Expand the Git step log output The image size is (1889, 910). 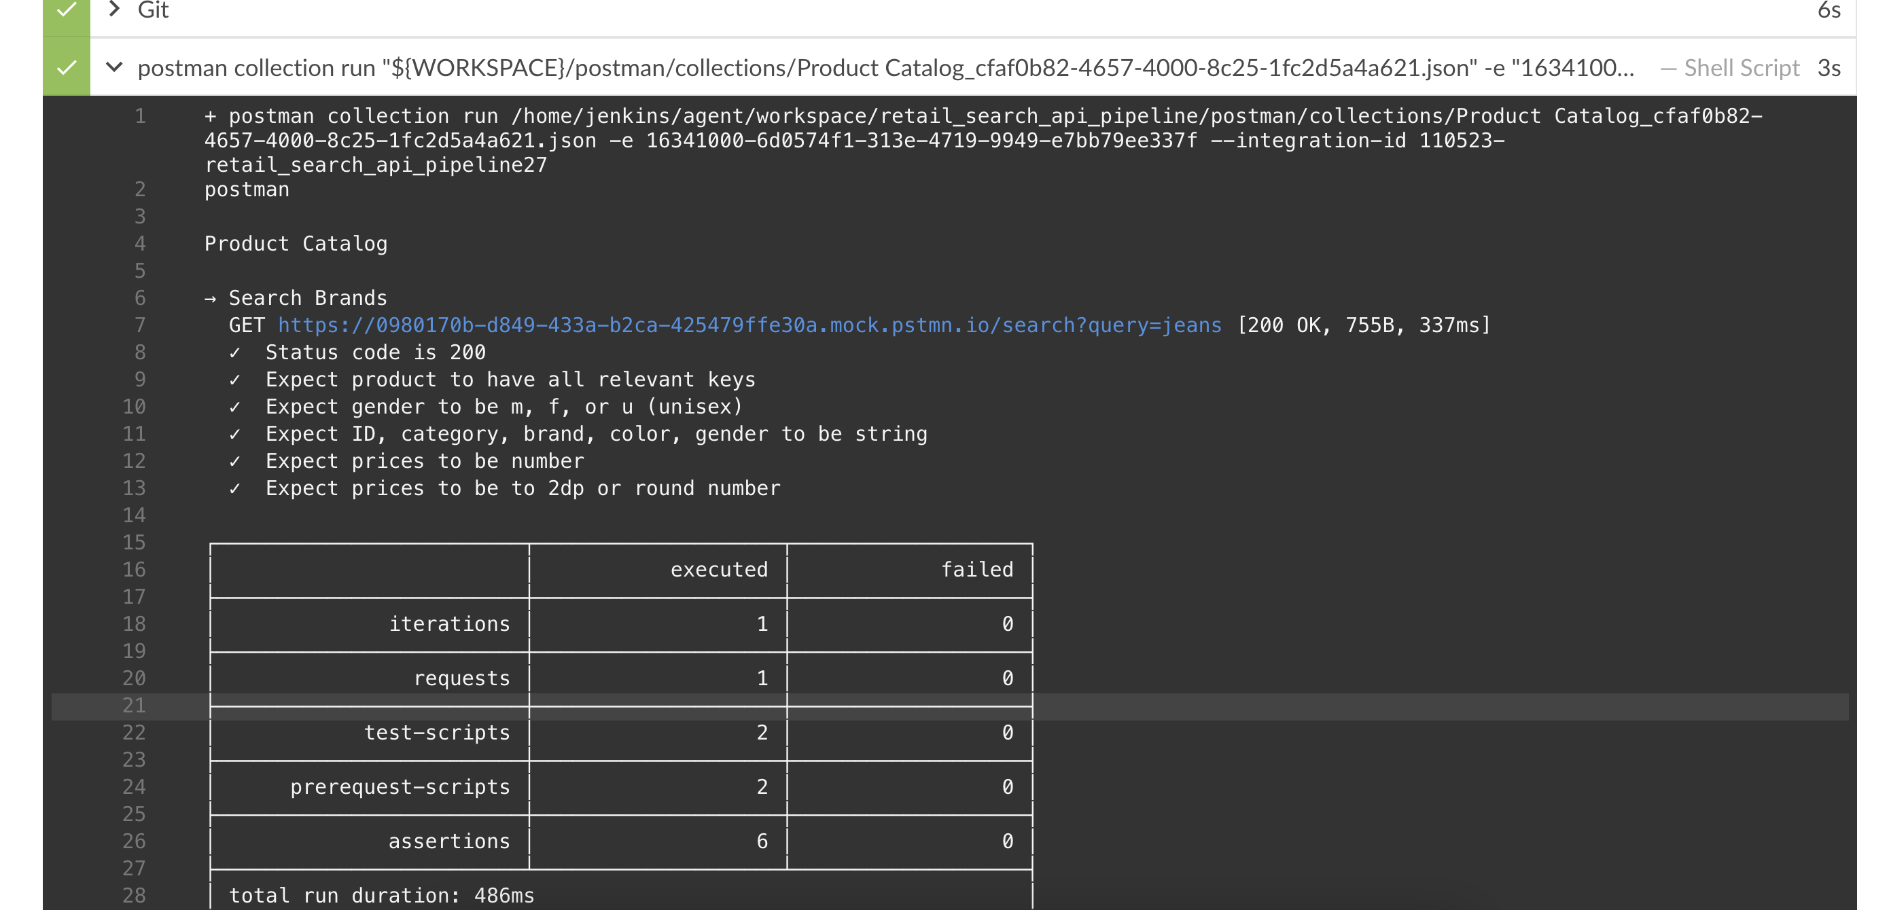114,10
